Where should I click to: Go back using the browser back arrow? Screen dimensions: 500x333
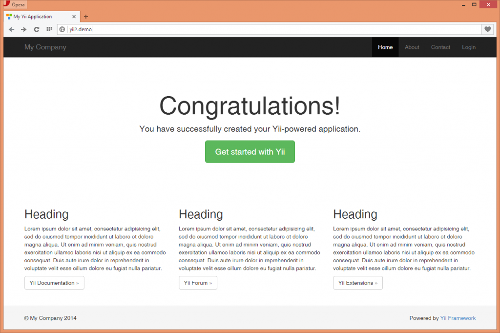pyautogui.click(x=12, y=29)
